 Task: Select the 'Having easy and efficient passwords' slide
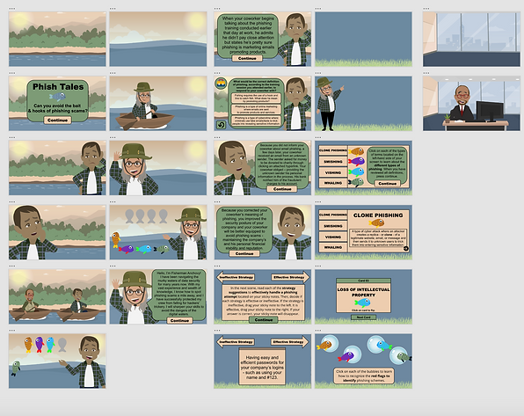[x=262, y=361]
